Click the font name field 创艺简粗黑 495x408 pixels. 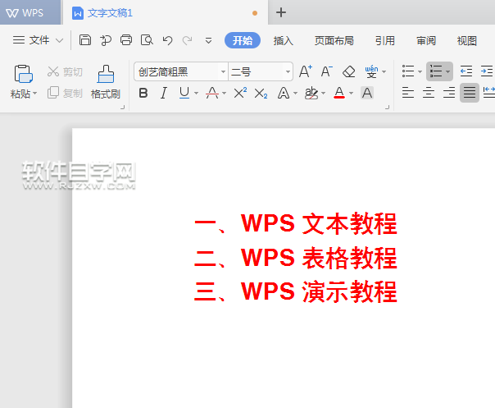click(x=176, y=71)
